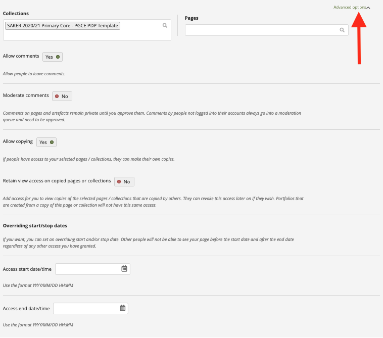Click the Allow copying label
The image size is (383, 338).
coord(18,141)
